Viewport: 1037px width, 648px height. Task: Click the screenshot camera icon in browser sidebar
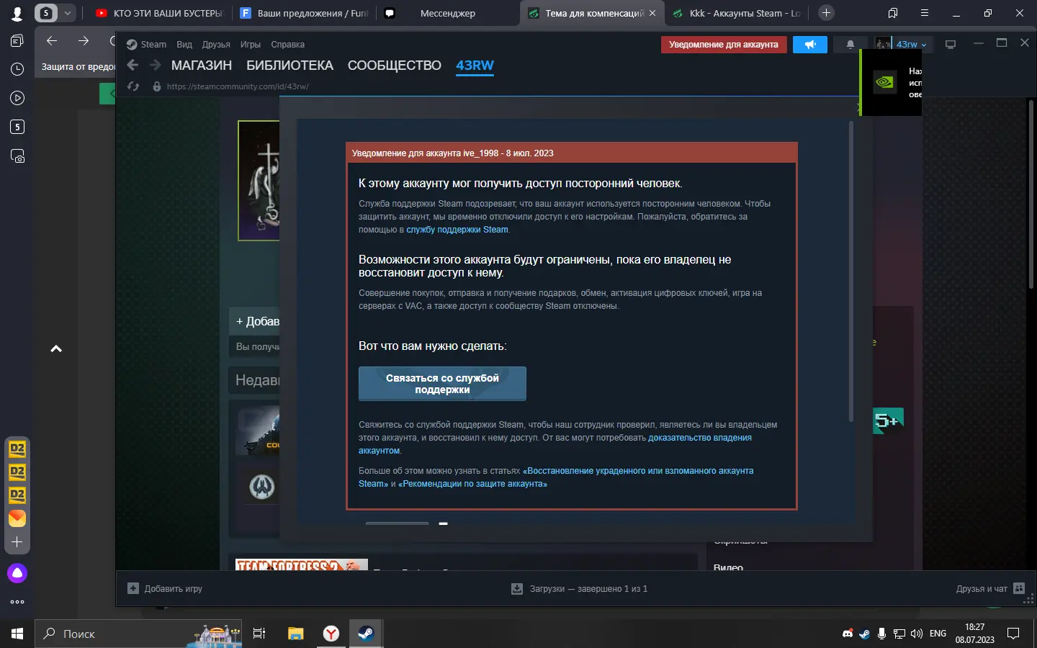pyautogui.click(x=17, y=156)
